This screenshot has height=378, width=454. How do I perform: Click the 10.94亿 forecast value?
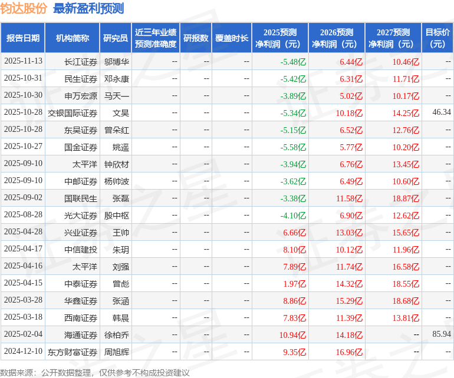click(x=292, y=335)
